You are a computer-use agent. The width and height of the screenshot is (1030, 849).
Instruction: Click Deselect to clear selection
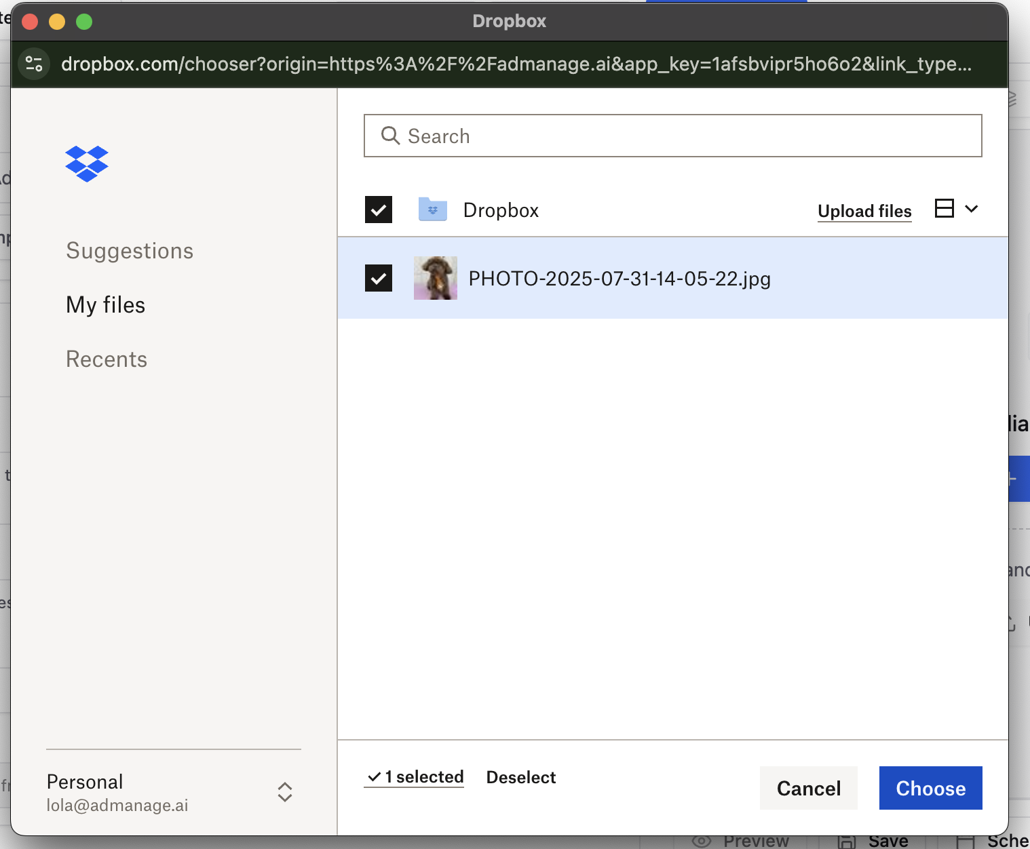(521, 777)
